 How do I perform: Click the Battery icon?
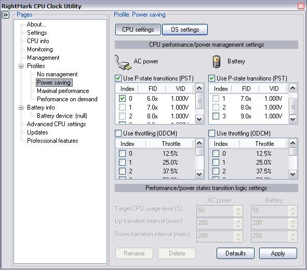[x=217, y=61]
